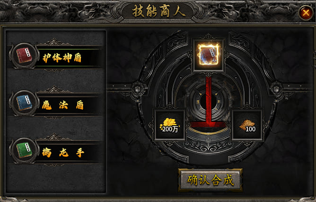Click the 100 material count label
This screenshot has width=316, height=202.
pyautogui.click(x=251, y=129)
